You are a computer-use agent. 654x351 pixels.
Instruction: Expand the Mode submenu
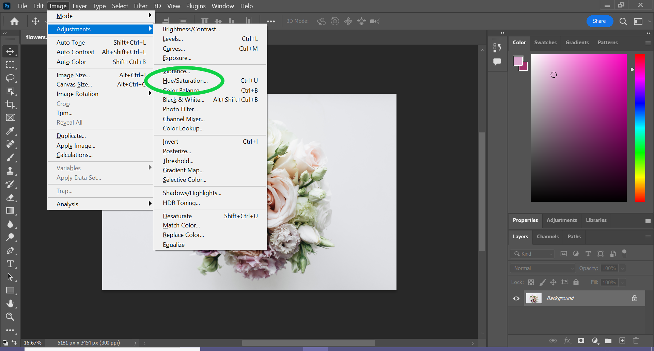tap(100, 16)
